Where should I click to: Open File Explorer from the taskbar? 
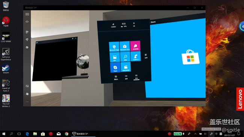35,134
